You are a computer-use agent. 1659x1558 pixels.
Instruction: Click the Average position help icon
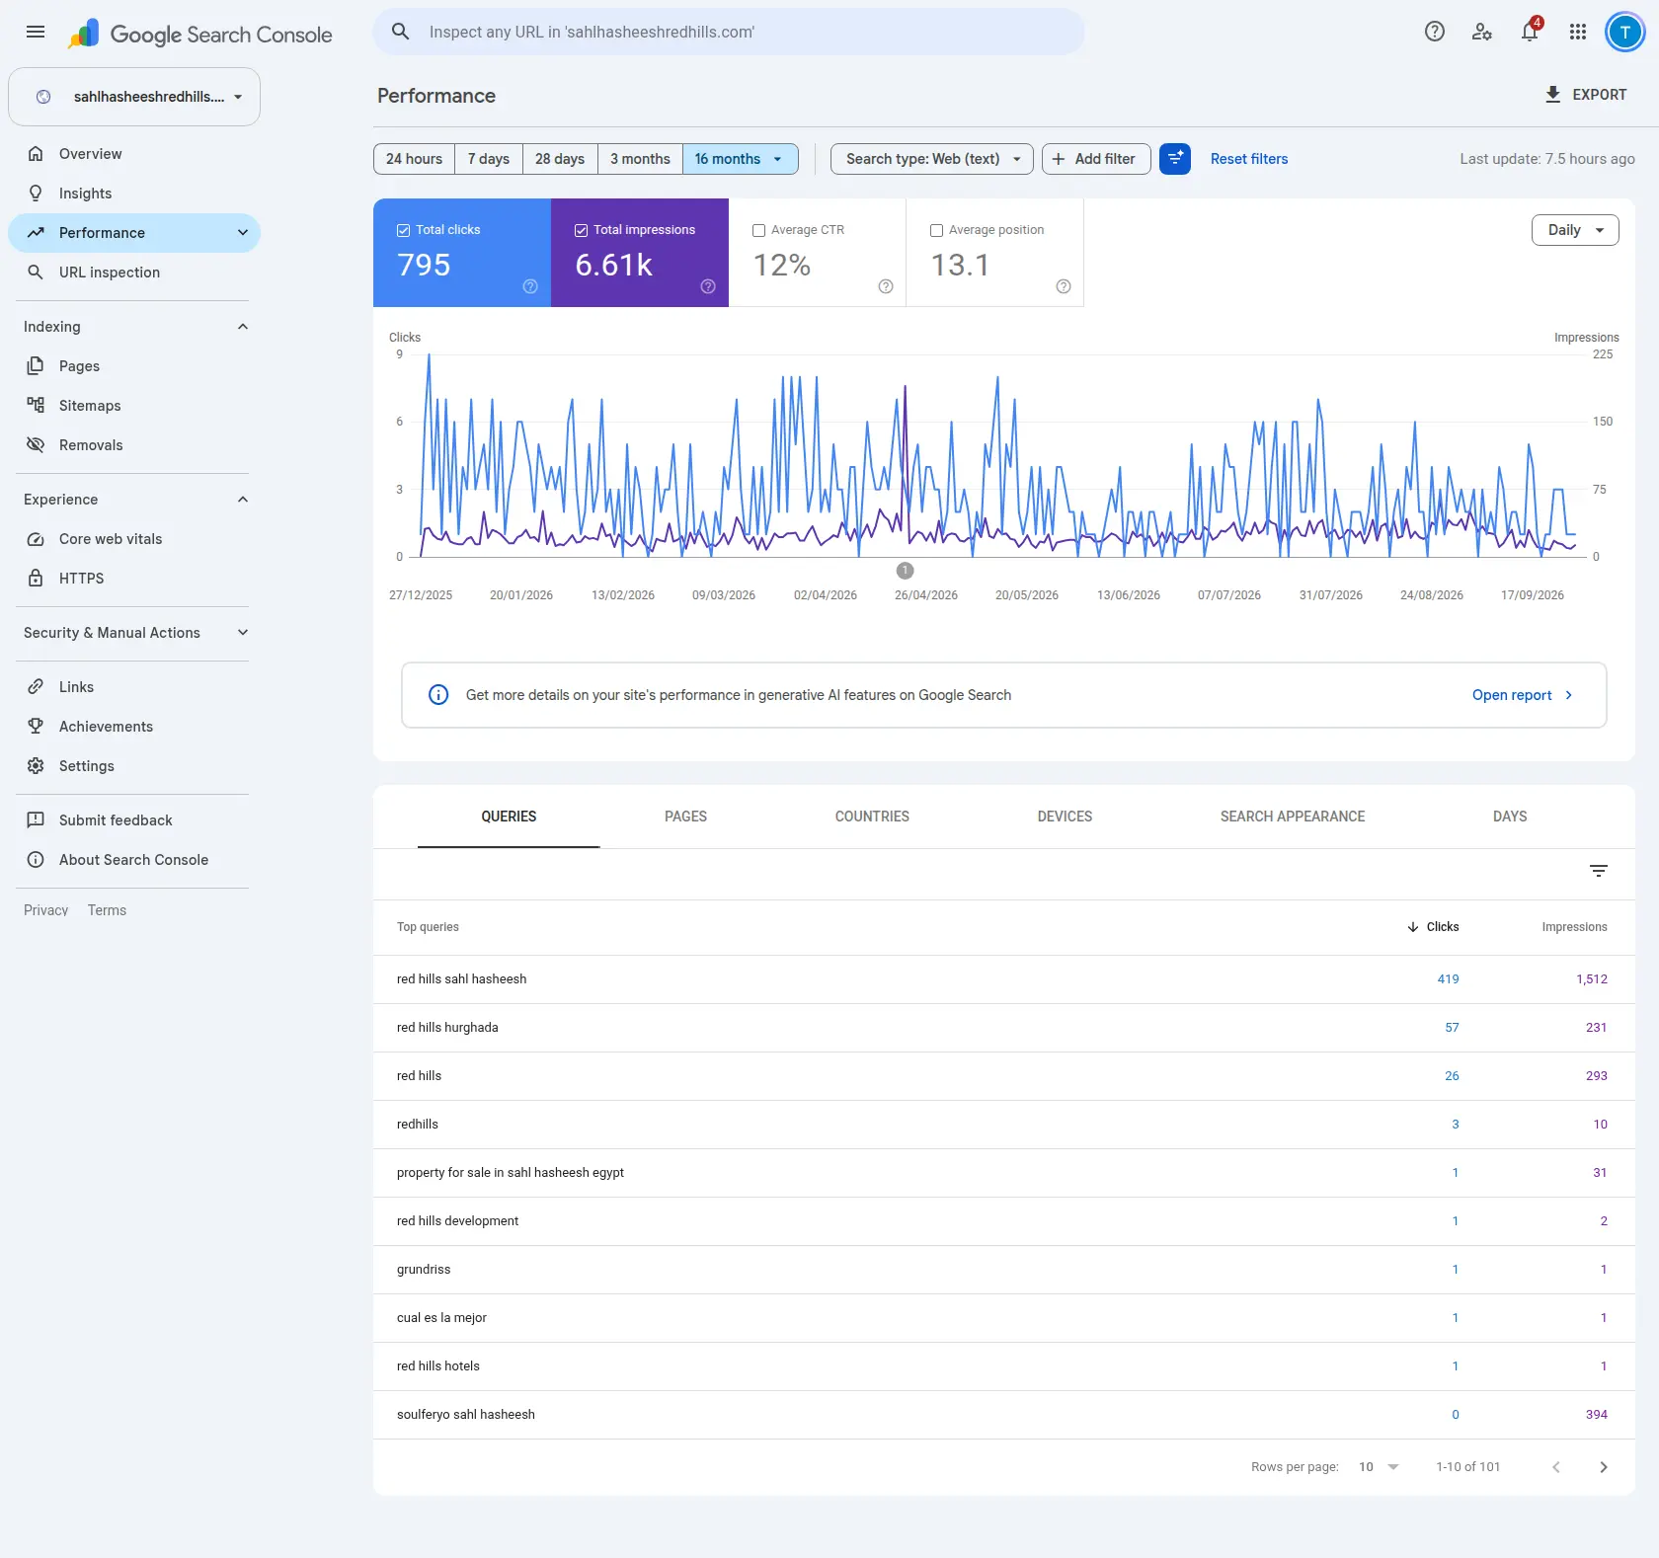pyautogui.click(x=1064, y=286)
